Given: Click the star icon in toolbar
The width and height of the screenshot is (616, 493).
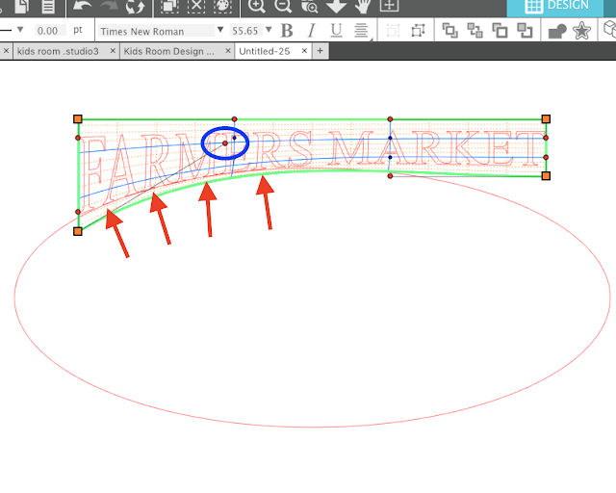Looking at the screenshot, I should pos(581,31).
